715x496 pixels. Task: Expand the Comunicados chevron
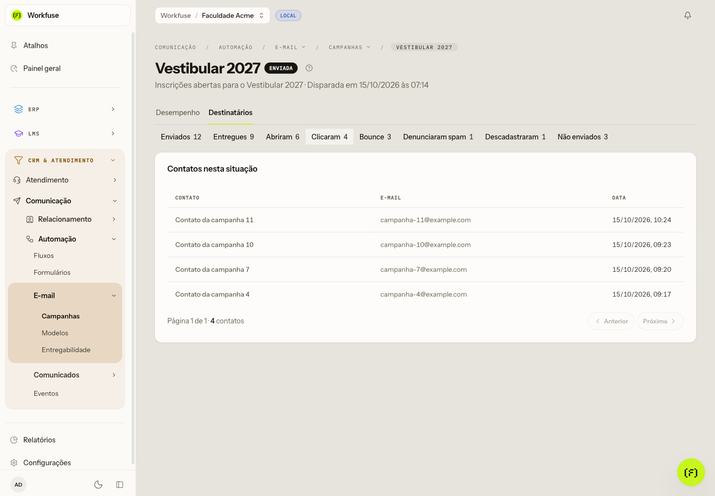pos(114,375)
